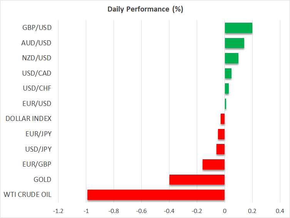Select the green NZD/USD bar
This screenshot has height=218, width=290.
(231, 58)
